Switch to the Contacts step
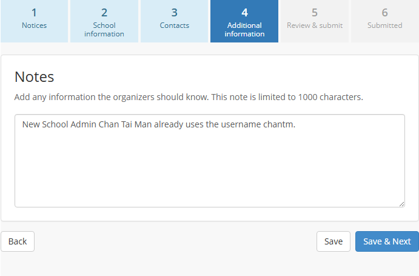This screenshot has height=276, width=419. pyautogui.click(x=174, y=21)
